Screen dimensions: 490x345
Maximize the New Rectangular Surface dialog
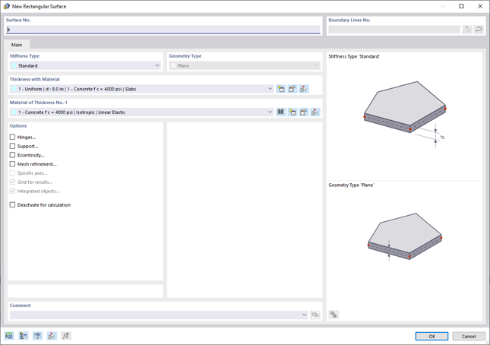[461, 6]
